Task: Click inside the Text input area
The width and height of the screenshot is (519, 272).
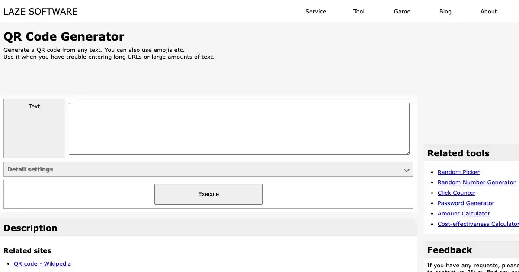Action: [x=239, y=128]
